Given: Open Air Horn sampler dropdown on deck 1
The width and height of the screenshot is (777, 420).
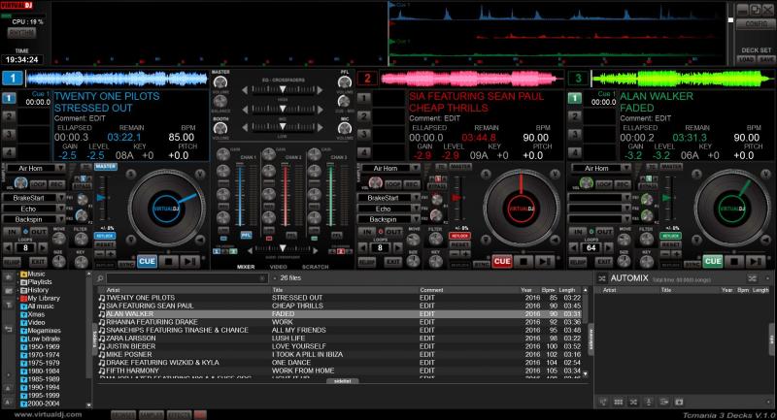Looking at the screenshot, I should [59, 168].
